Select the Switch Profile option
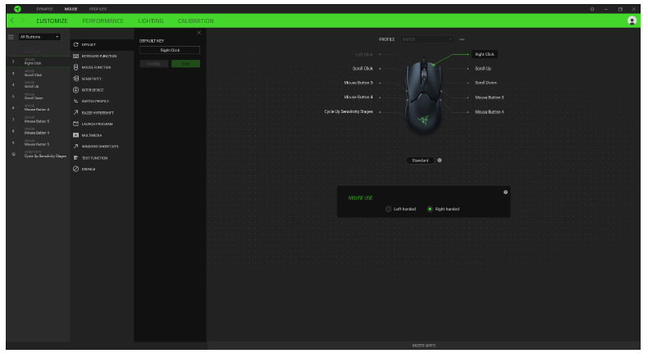Viewport: 648px width, 358px height. click(x=102, y=101)
